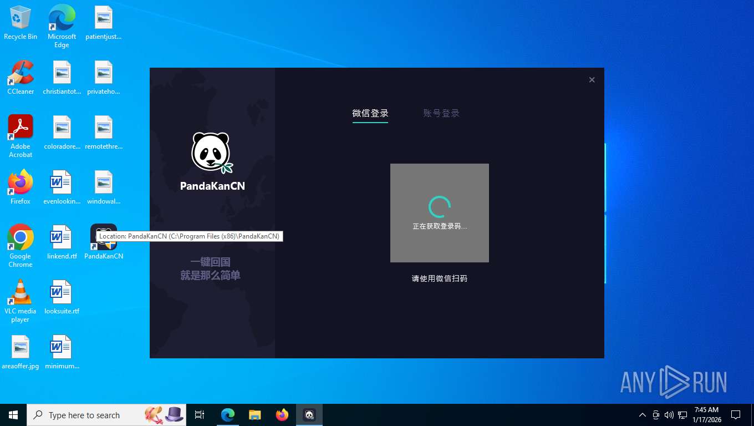Select the christiantot image file
This screenshot has width=754, height=426.
62,78
